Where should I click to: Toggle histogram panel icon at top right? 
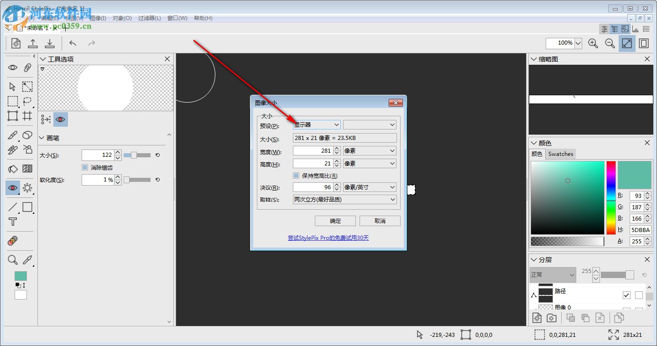coord(635,29)
